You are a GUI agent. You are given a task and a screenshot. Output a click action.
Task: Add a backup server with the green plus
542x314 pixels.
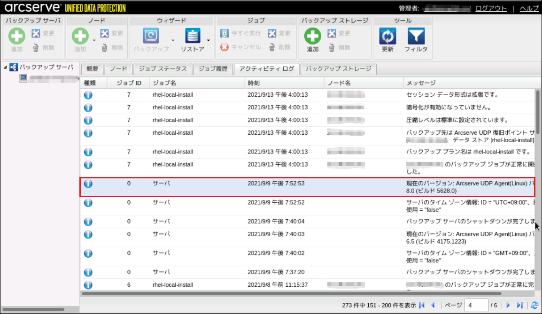pyautogui.click(x=16, y=36)
